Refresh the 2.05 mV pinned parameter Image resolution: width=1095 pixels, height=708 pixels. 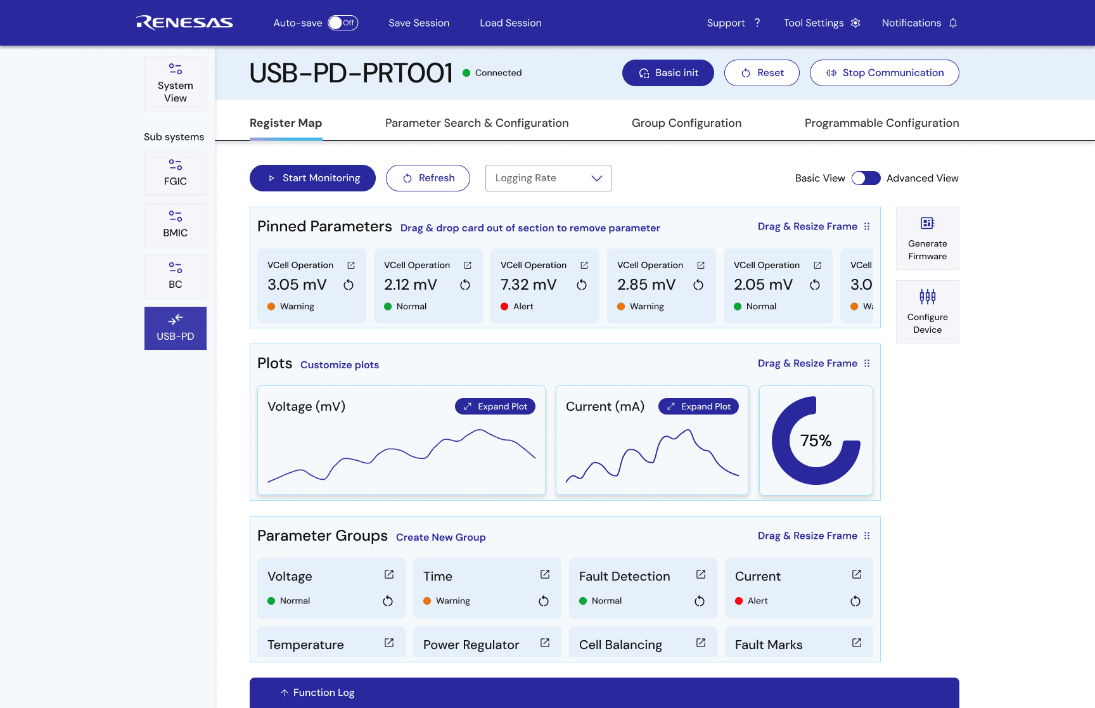[x=815, y=285]
